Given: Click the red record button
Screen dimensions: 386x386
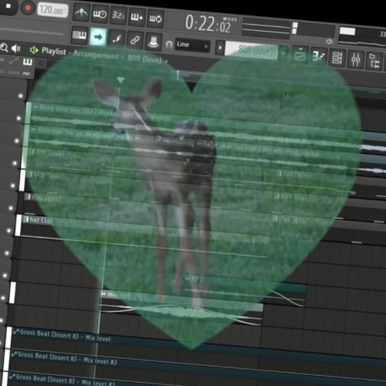Looking at the screenshot, I should [x=27, y=8].
